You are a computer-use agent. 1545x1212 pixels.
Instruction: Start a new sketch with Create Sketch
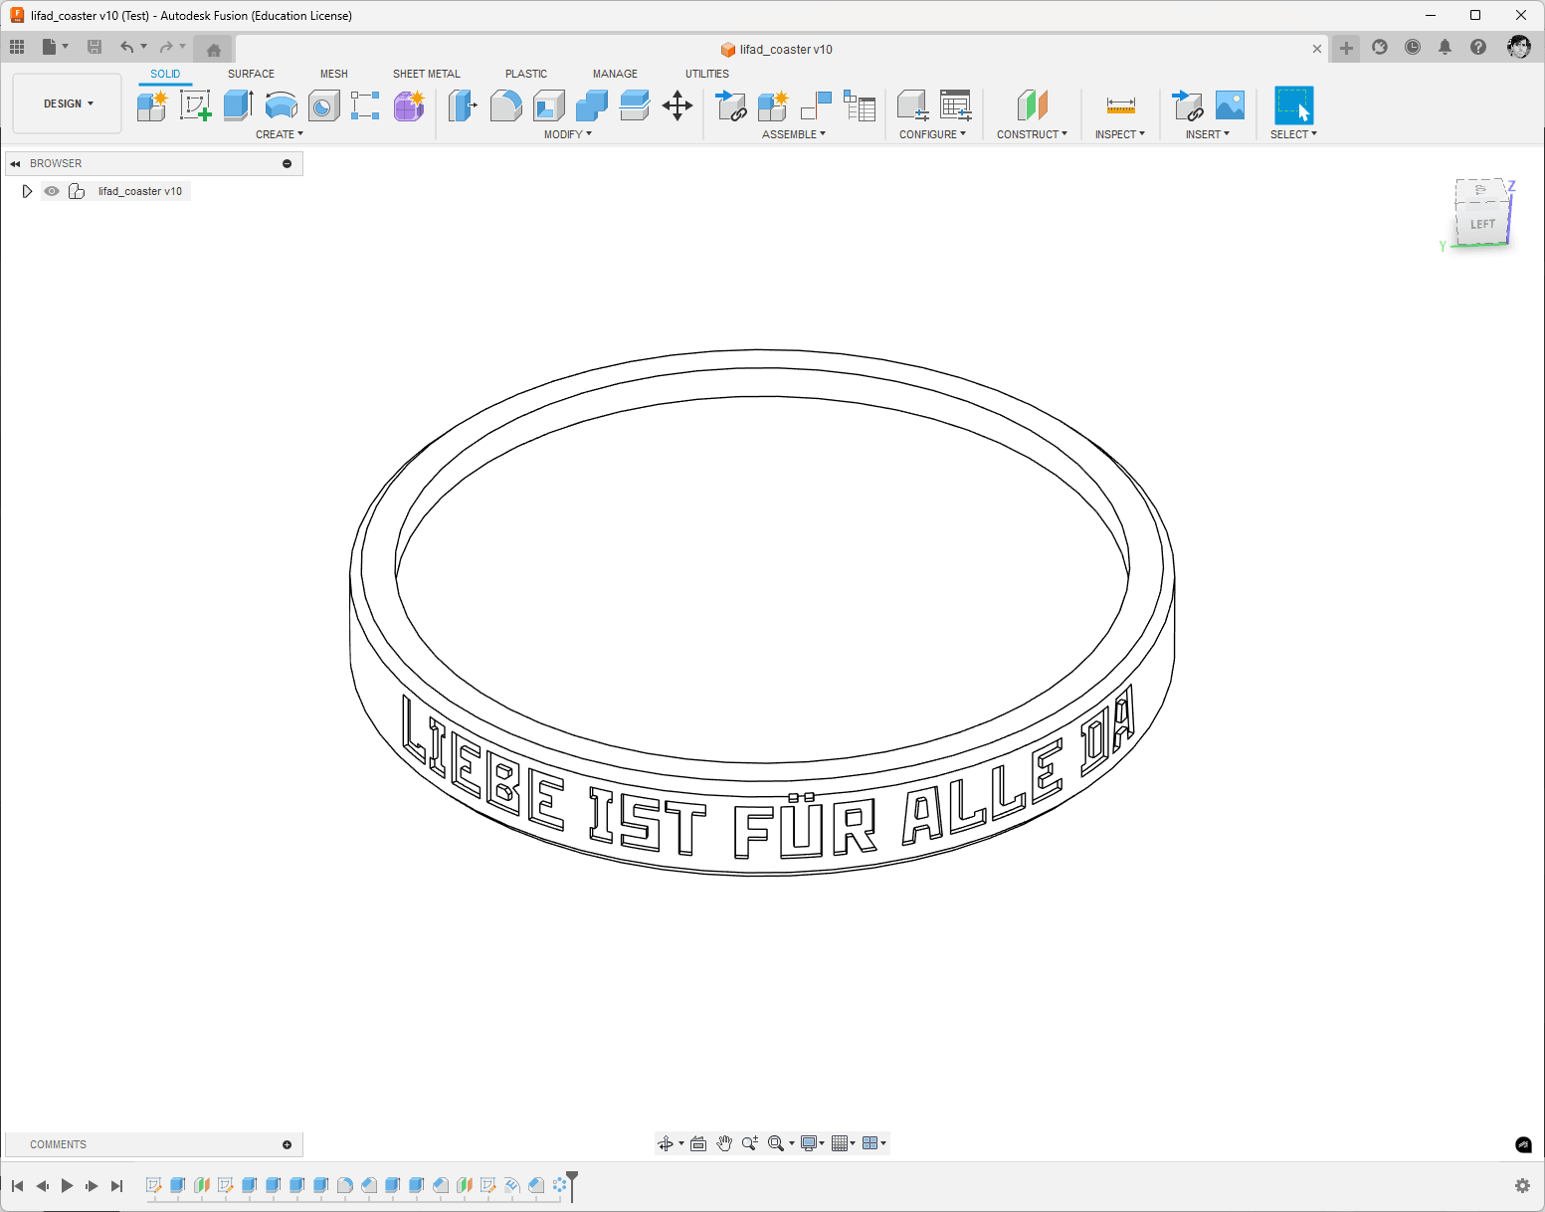click(195, 105)
